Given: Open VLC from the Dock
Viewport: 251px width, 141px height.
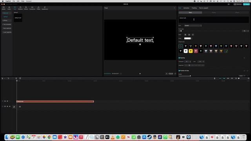Looking at the screenshot, I should point(113,137).
